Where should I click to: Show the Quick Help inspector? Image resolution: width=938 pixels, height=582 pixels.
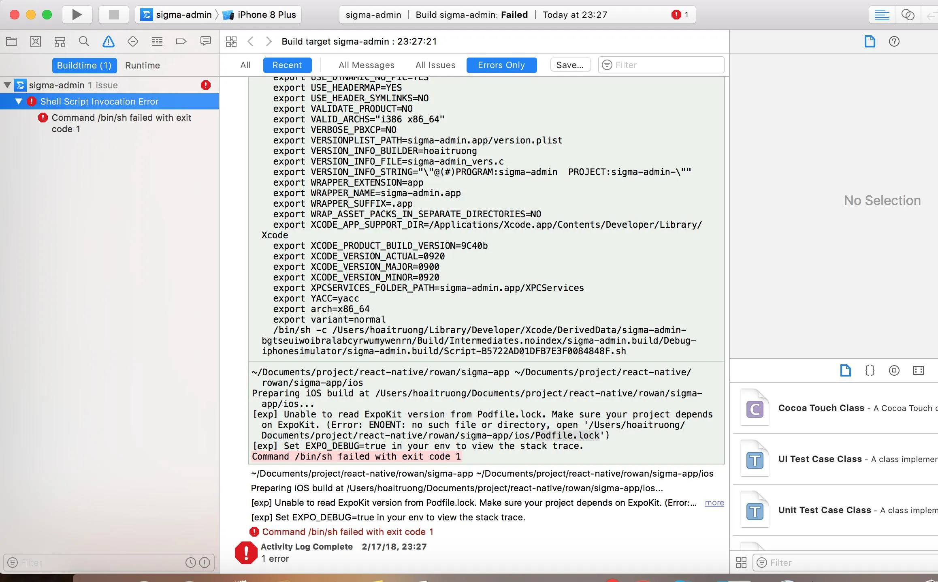pos(894,41)
